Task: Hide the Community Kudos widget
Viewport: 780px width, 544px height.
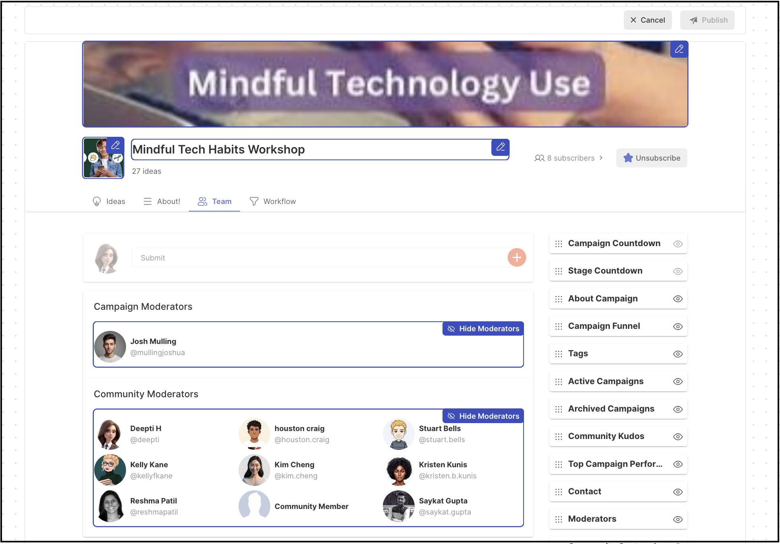Action: [678, 437]
